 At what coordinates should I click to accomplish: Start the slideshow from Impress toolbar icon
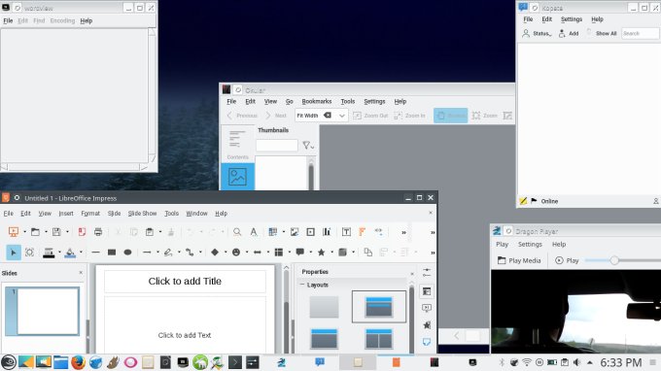[x=14, y=231]
